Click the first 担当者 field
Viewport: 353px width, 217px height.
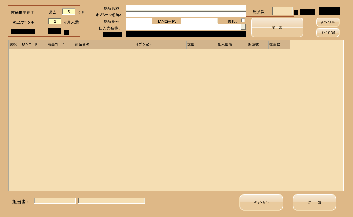click(x=55, y=201)
